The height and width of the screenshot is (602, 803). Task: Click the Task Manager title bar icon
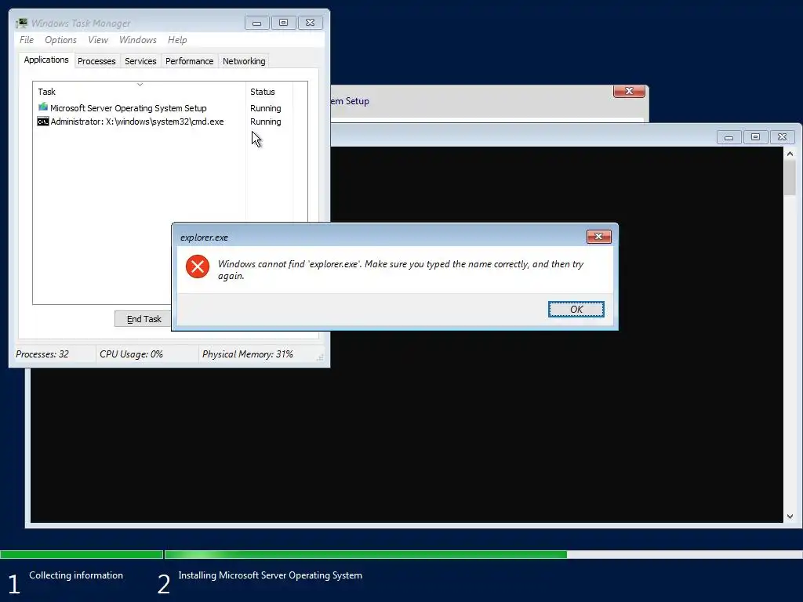pyautogui.click(x=21, y=23)
